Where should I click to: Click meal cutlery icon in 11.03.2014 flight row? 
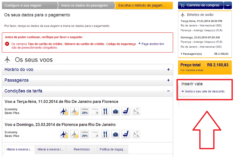[x=105, y=111]
